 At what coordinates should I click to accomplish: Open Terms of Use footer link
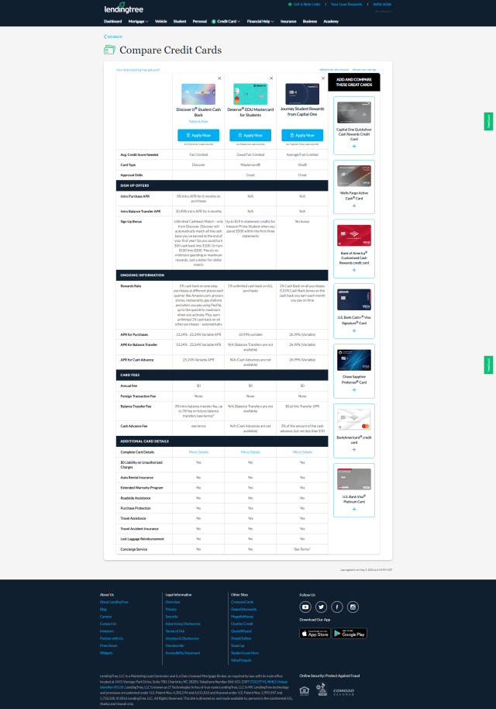175,631
